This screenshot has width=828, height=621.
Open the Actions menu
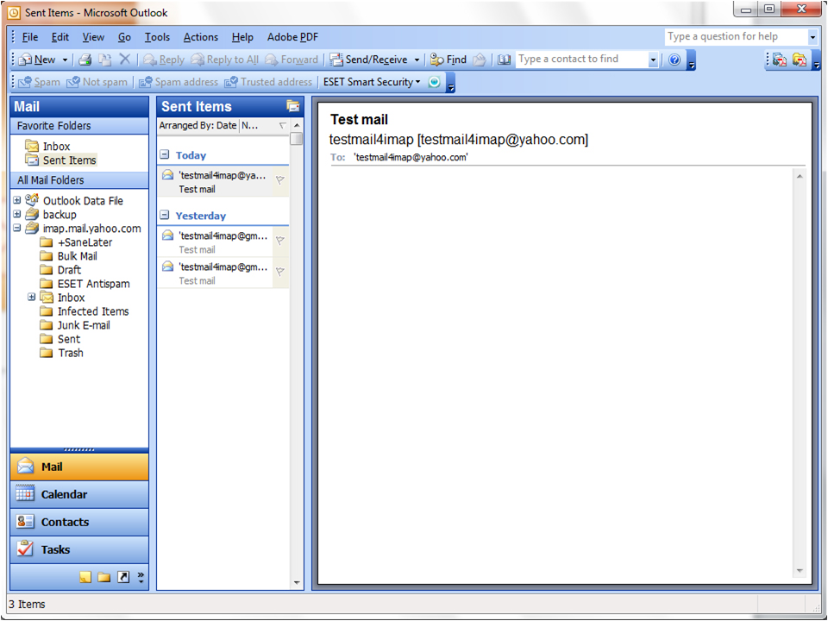pos(201,37)
